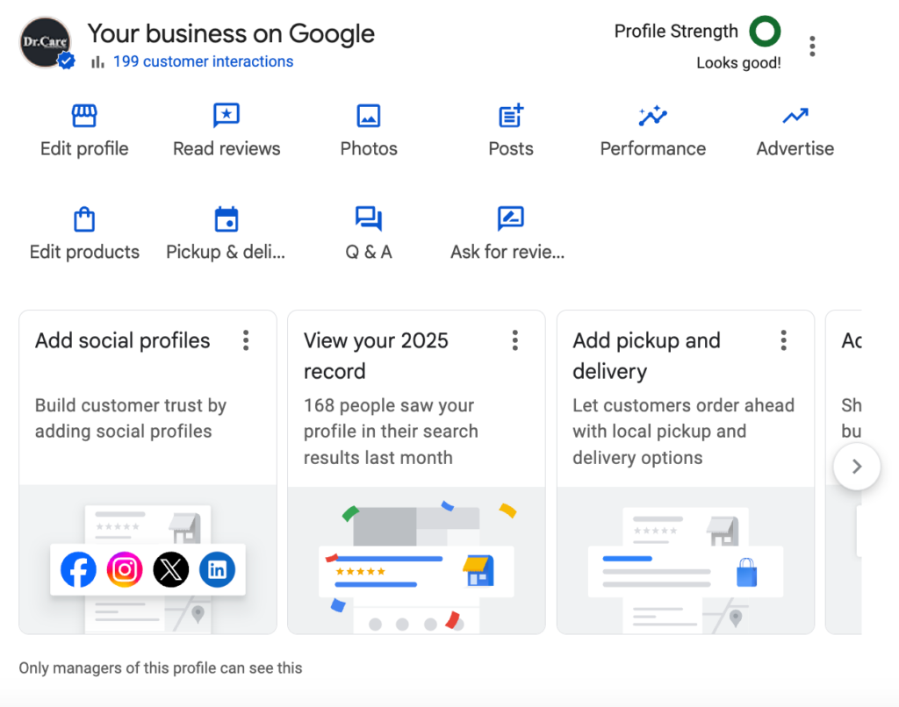This screenshot has height=707, width=899.
Task: Open the 199 customer interactions link
Action: pos(203,61)
